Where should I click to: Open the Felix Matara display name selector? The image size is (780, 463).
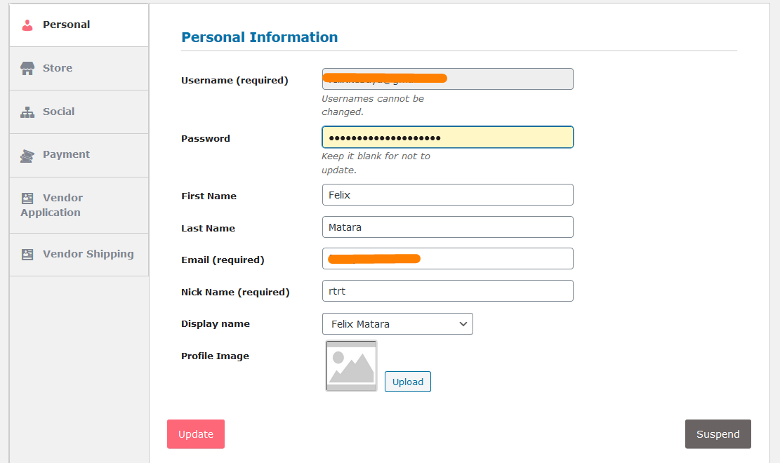[397, 324]
